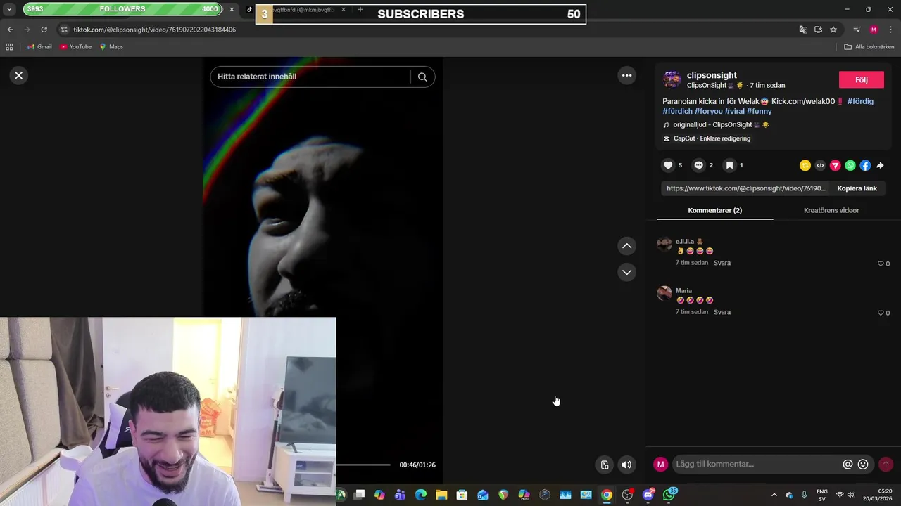Click Kopiera länk button

tap(857, 188)
